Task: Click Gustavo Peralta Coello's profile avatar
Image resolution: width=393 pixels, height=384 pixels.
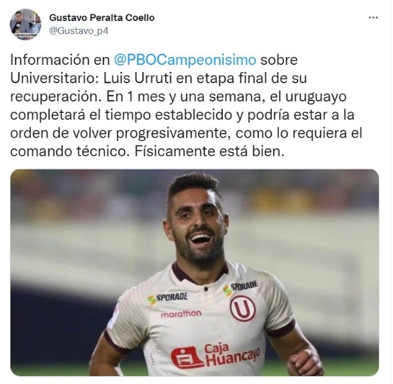Action: 26,24
